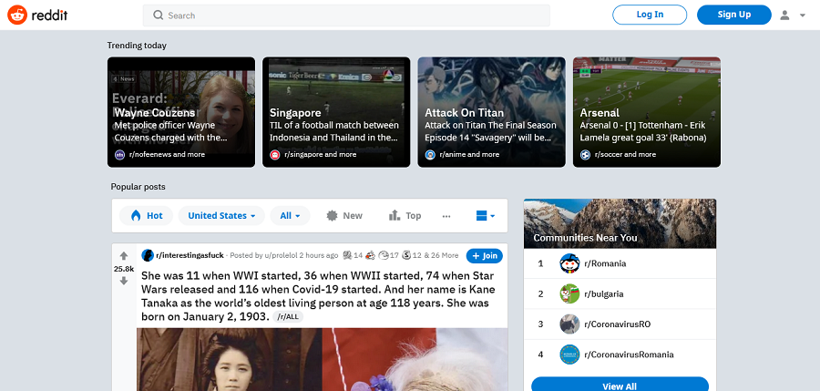Click the /r/ALL flair tag
This screenshot has height=391, width=820.
point(288,316)
